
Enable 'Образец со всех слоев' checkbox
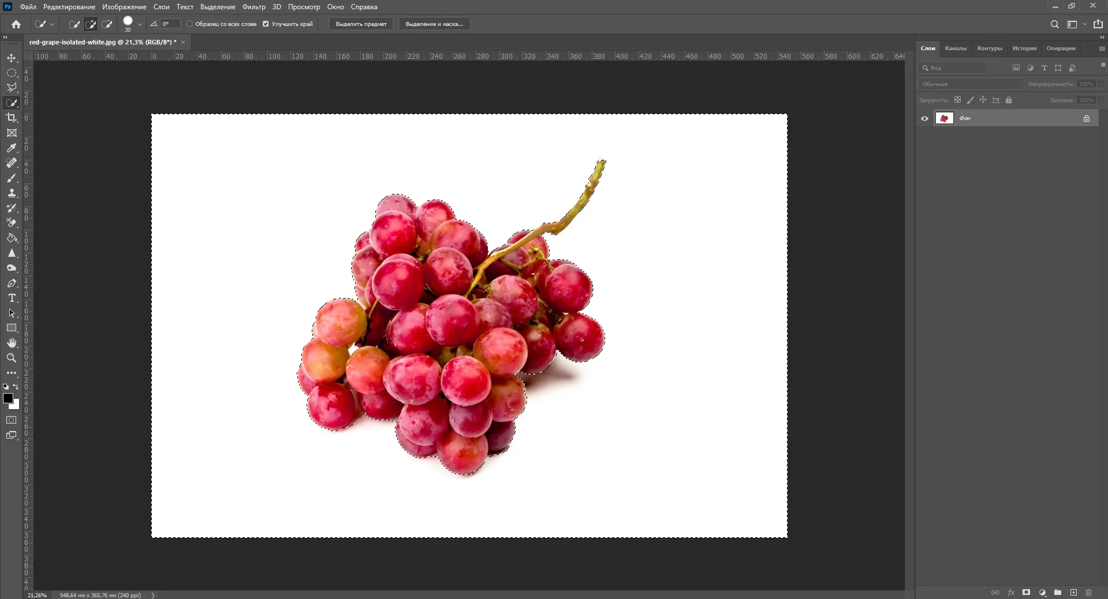pyautogui.click(x=189, y=24)
